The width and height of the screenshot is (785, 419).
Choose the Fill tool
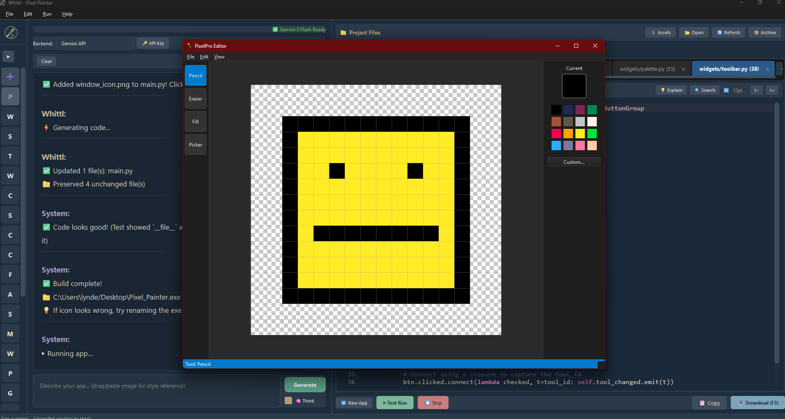pyautogui.click(x=195, y=122)
